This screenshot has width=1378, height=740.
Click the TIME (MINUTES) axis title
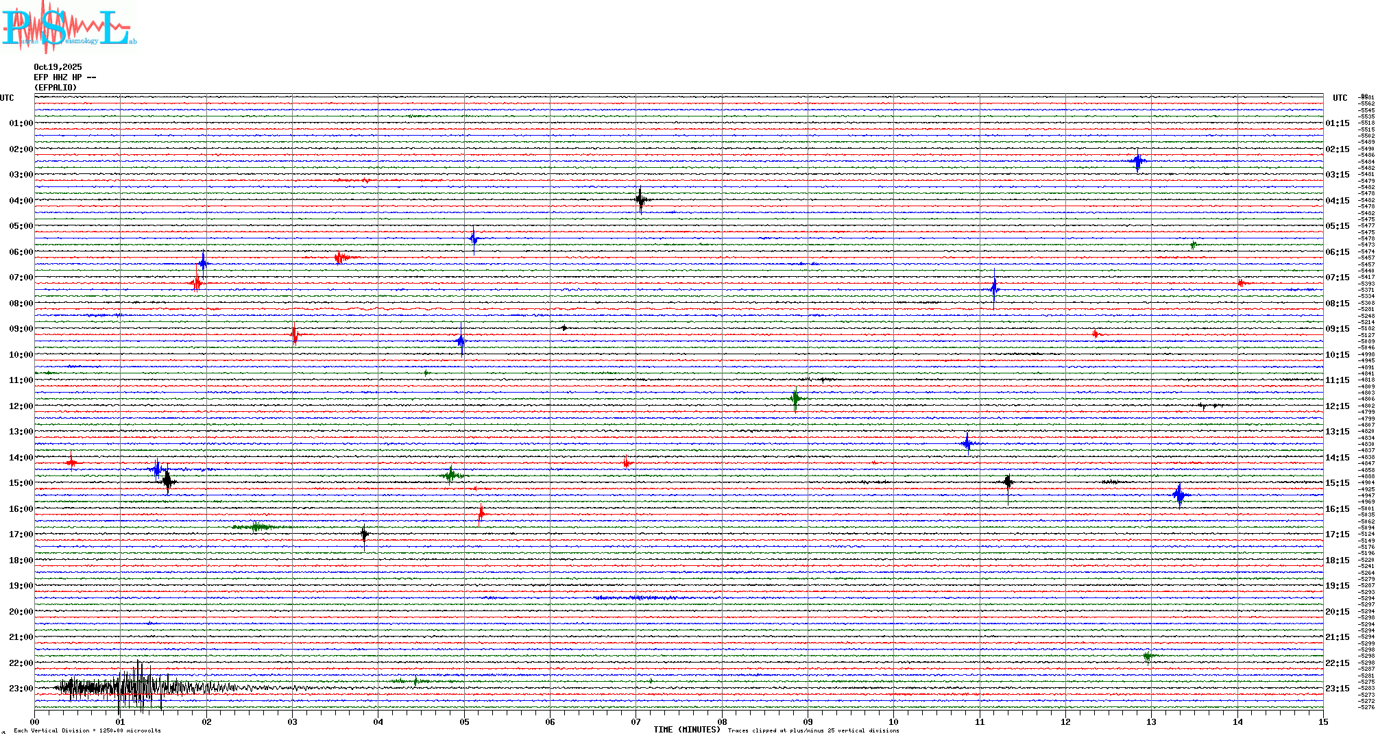coord(687,730)
